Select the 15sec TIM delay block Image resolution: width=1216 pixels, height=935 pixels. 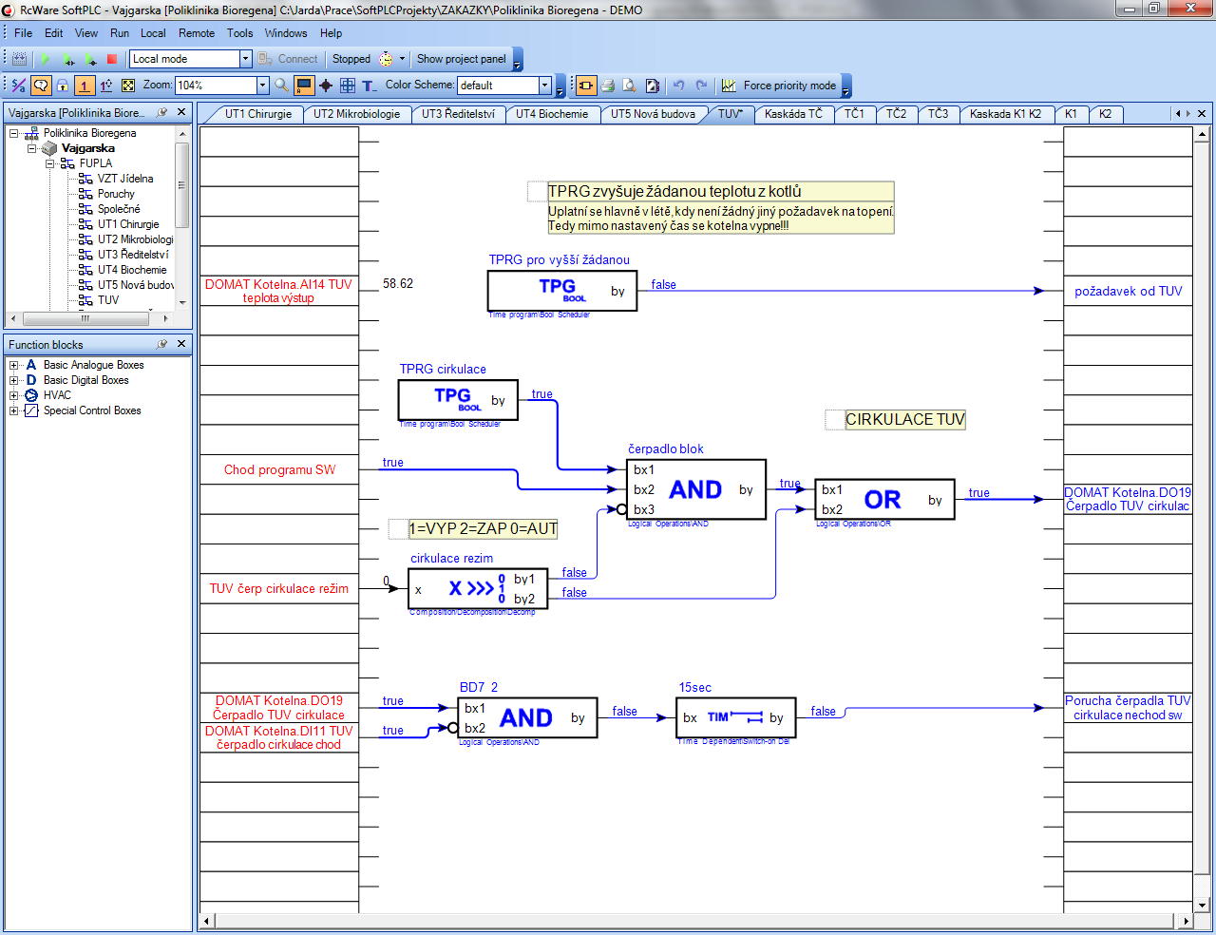(x=735, y=717)
